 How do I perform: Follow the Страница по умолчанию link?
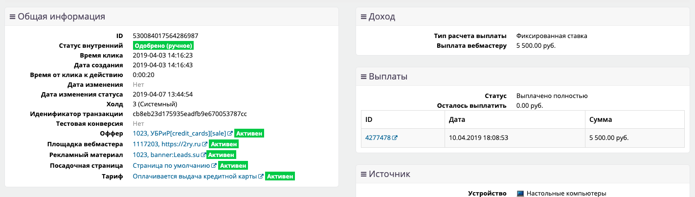pyautogui.click(x=171, y=166)
